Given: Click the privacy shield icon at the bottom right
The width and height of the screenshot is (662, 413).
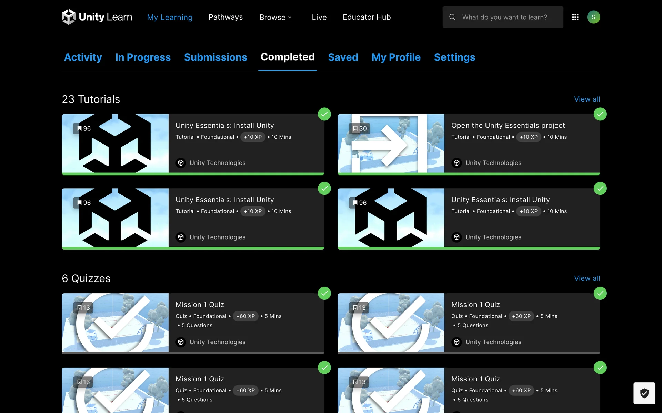Looking at the screenshot, I should tap(644, 393).
